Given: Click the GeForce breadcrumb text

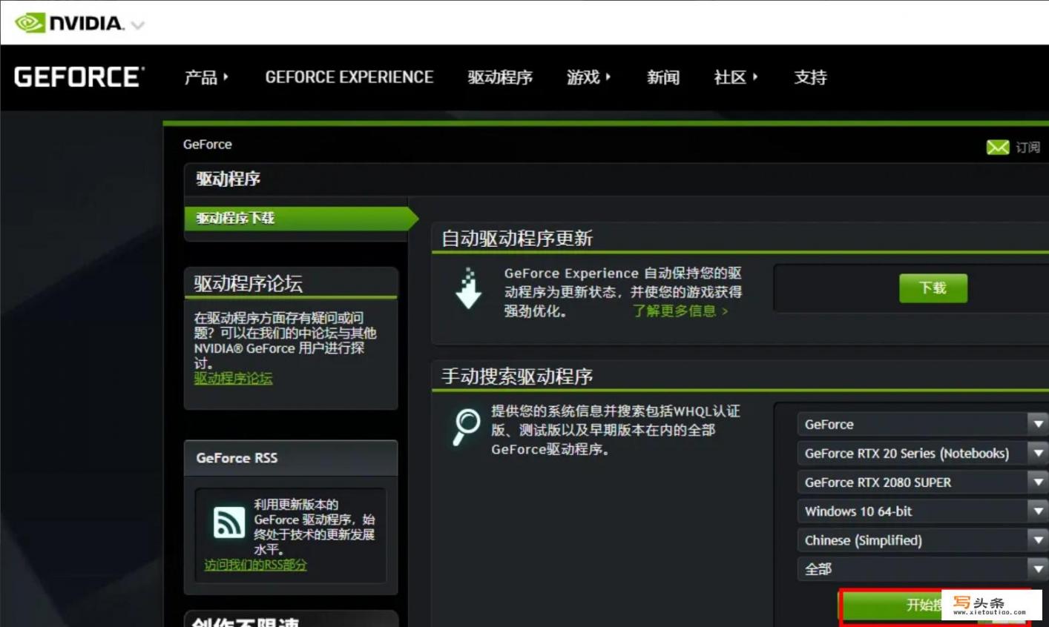Looking at the screenshot, I should (x=208, y=145).
